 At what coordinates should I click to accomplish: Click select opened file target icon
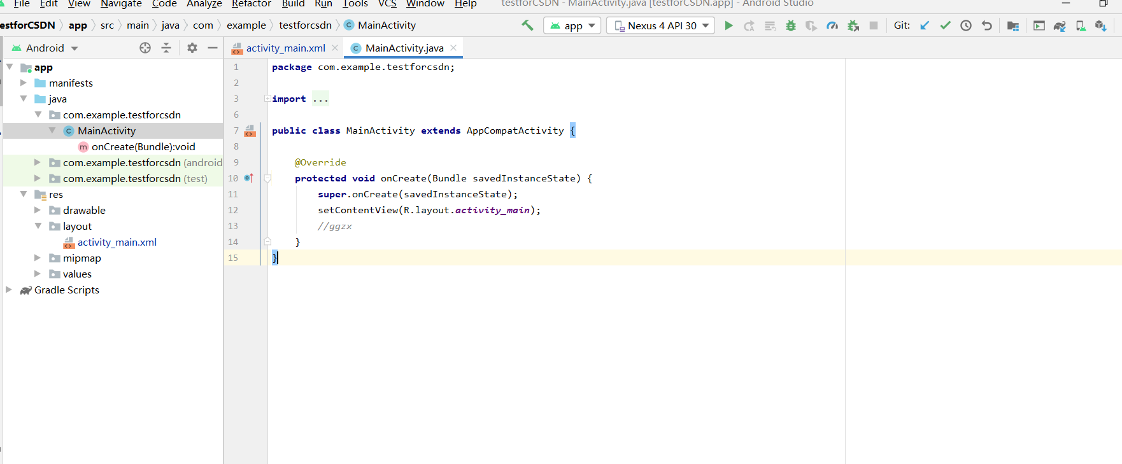pos(145,48)
